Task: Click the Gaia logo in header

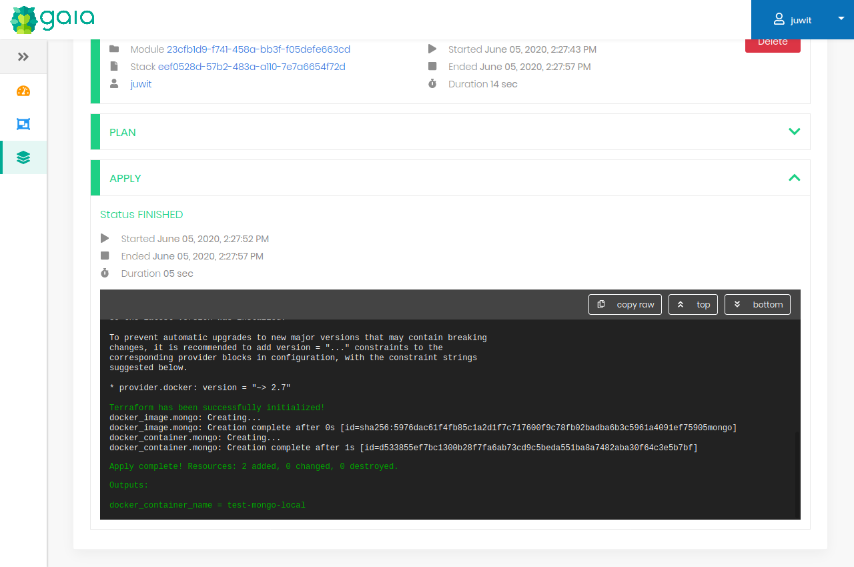Action: tap(52, 19)
